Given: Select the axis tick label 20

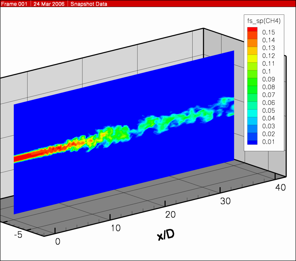Looking at the screenshot, I should (x=170, y=215).
